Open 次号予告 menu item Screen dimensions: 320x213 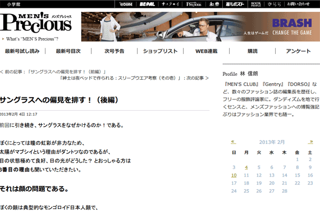115,51
